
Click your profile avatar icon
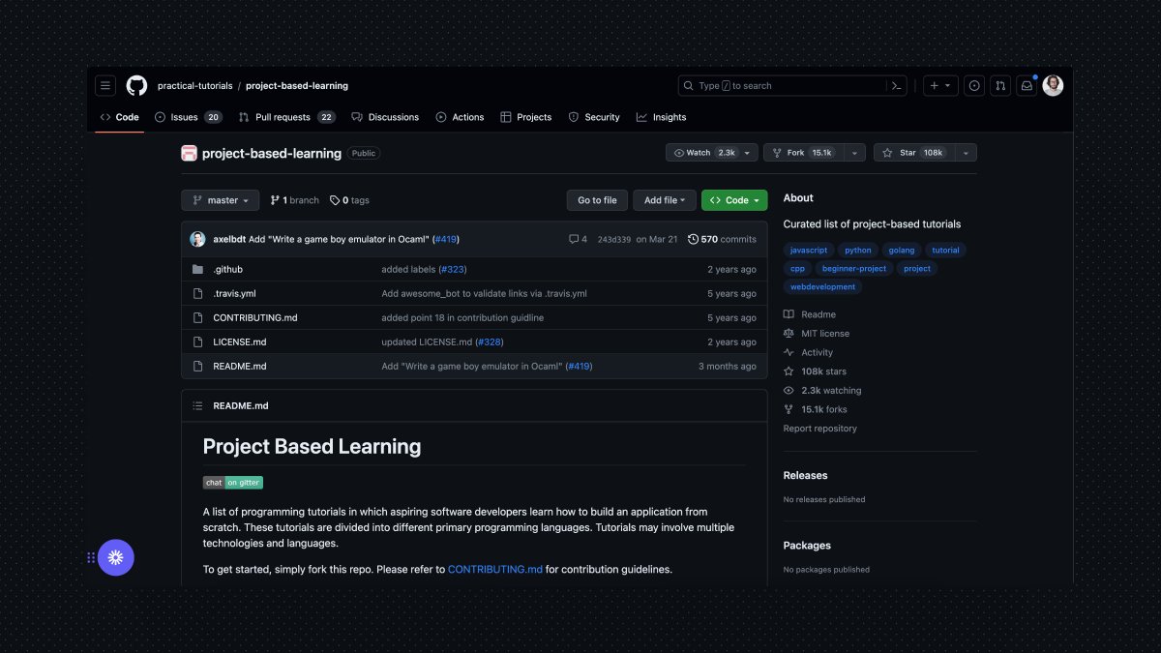coord(1053,85)
